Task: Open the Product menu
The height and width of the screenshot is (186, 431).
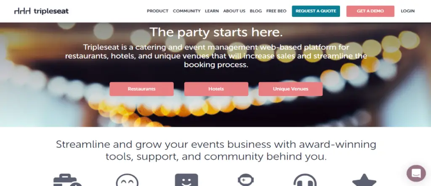Action: tap(157, 11)
